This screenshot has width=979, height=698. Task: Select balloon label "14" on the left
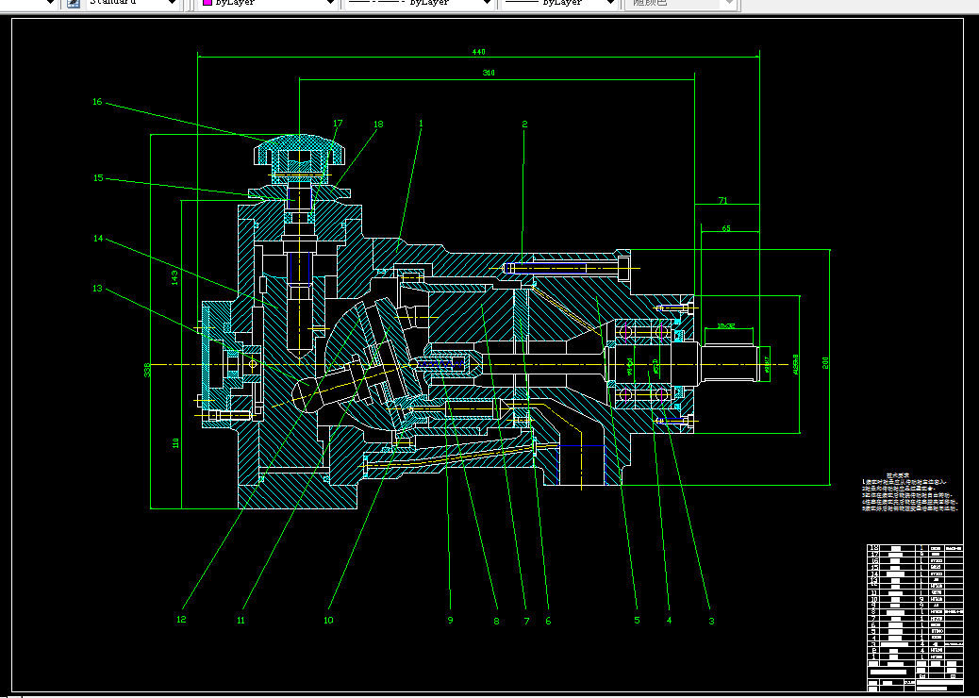(98, 239)
